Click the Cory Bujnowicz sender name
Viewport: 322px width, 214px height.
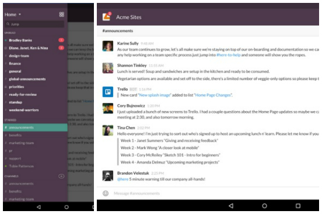[131, 106]
